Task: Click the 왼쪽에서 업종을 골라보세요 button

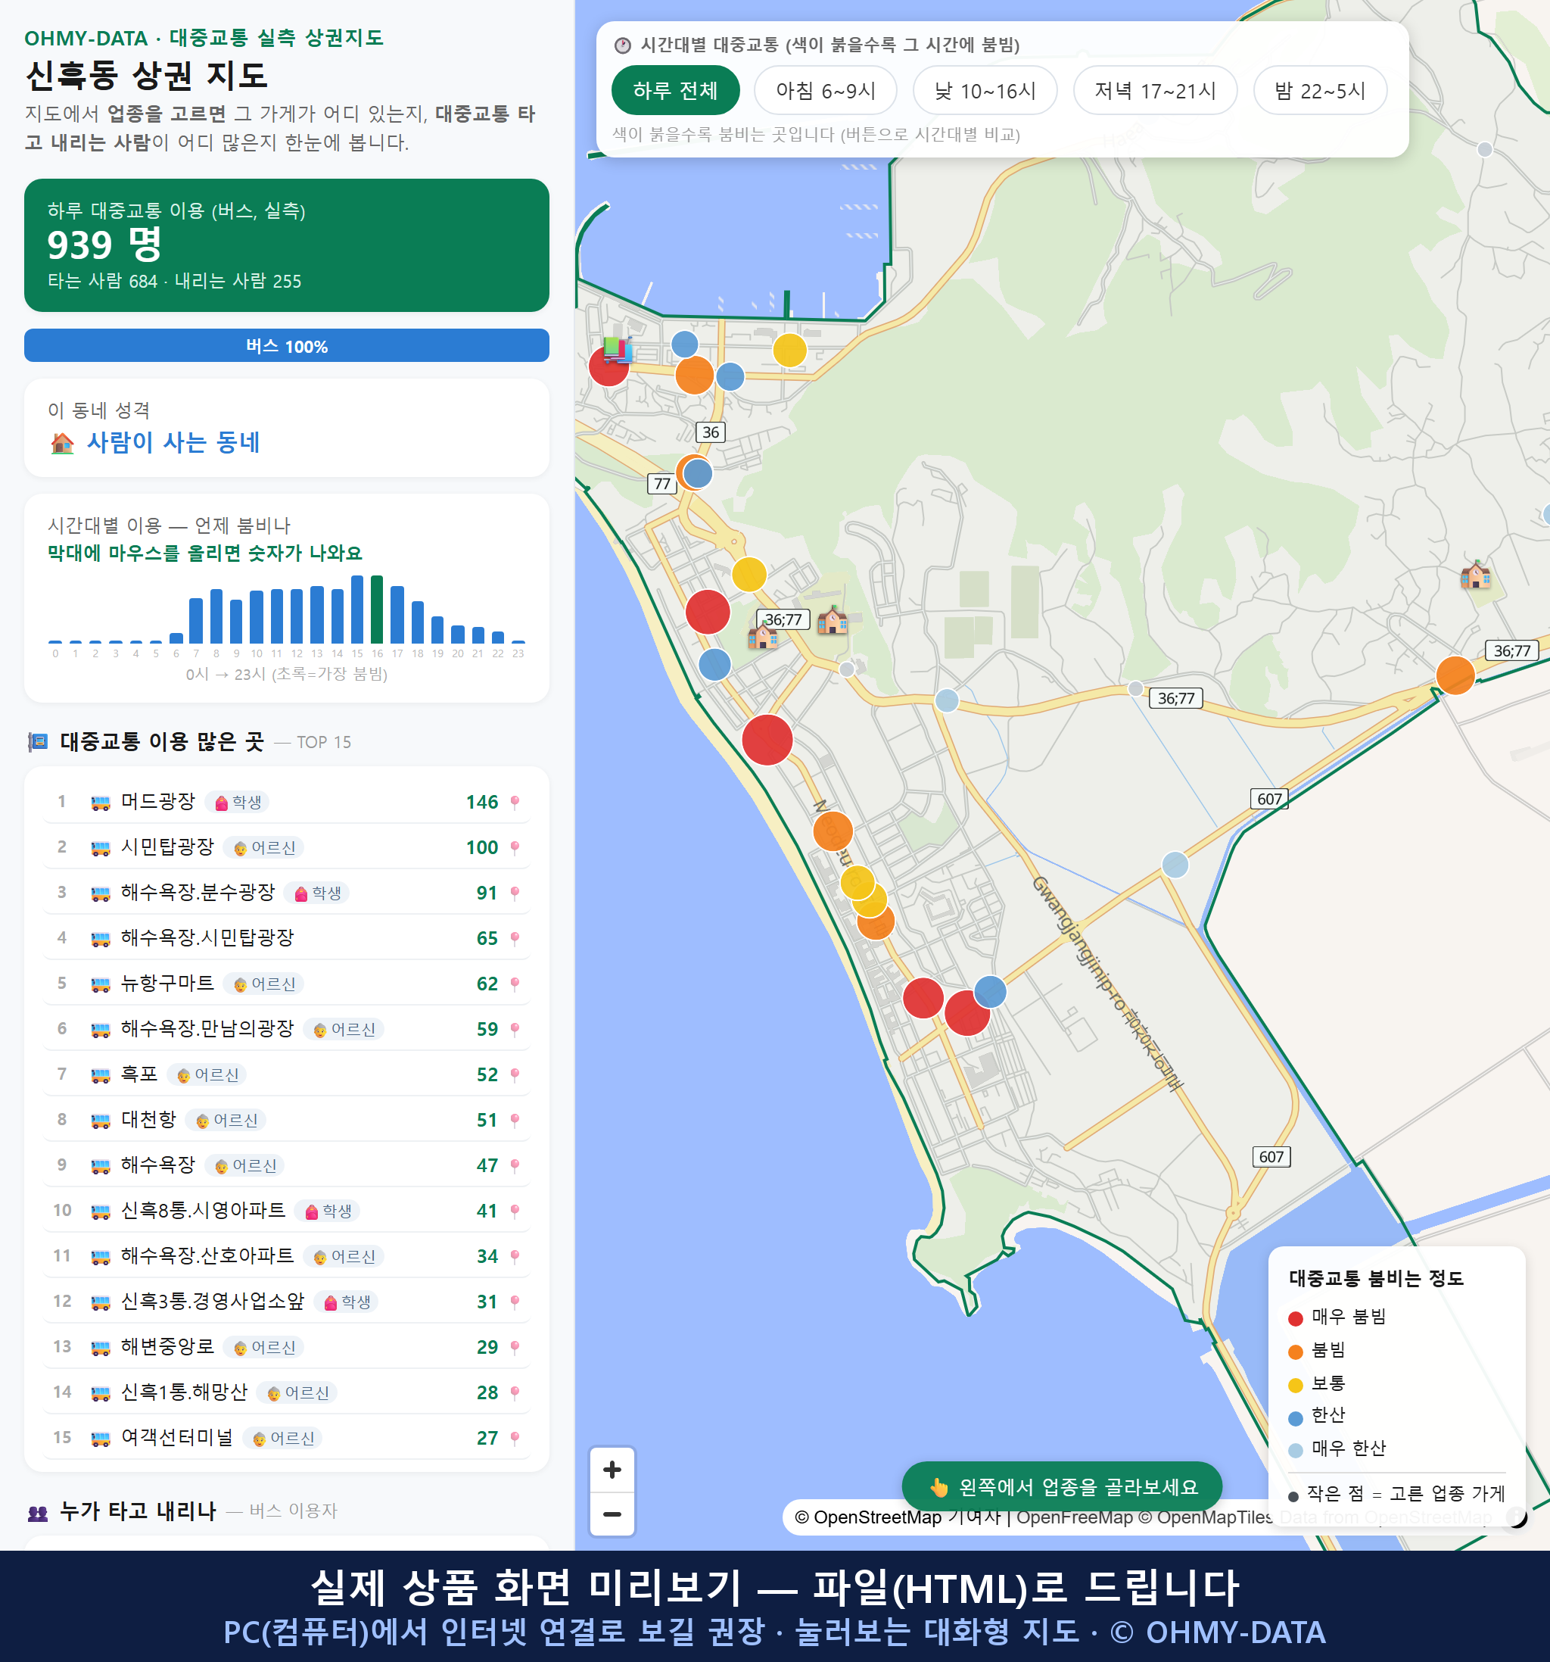Action: coord(1061,1486)
